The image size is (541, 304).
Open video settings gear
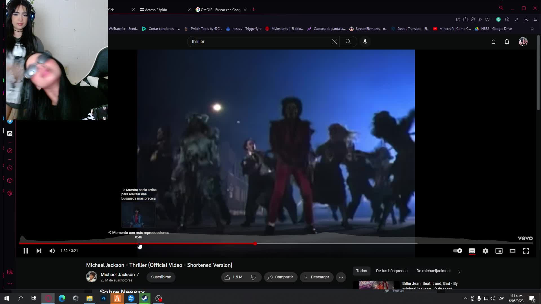tap(485, 251)
